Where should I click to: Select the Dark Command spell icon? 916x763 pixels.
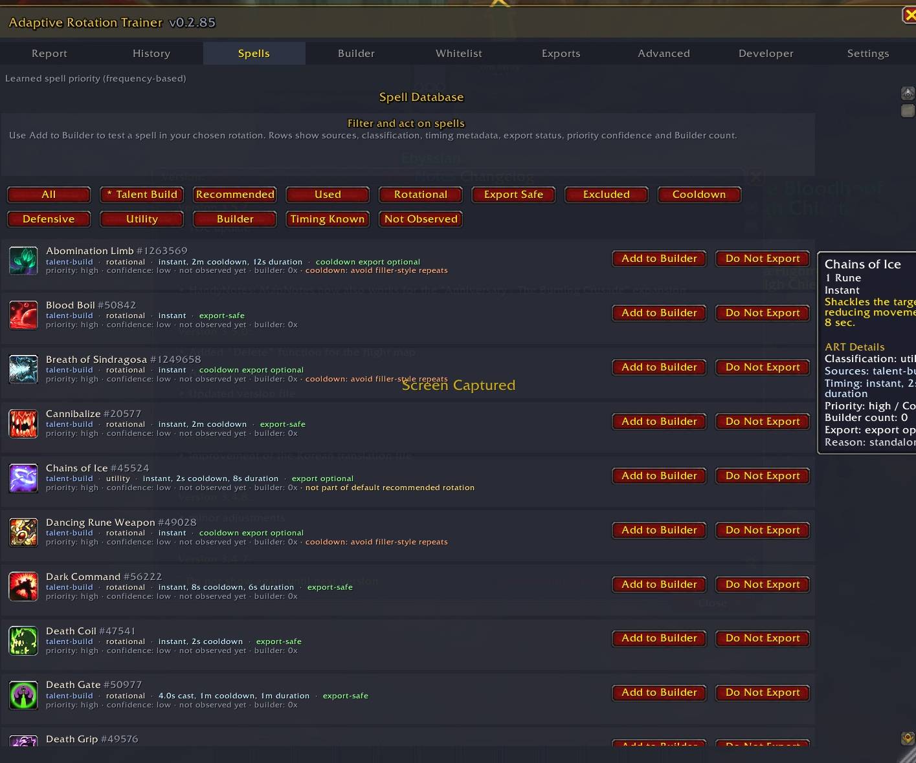pos(23,586)
